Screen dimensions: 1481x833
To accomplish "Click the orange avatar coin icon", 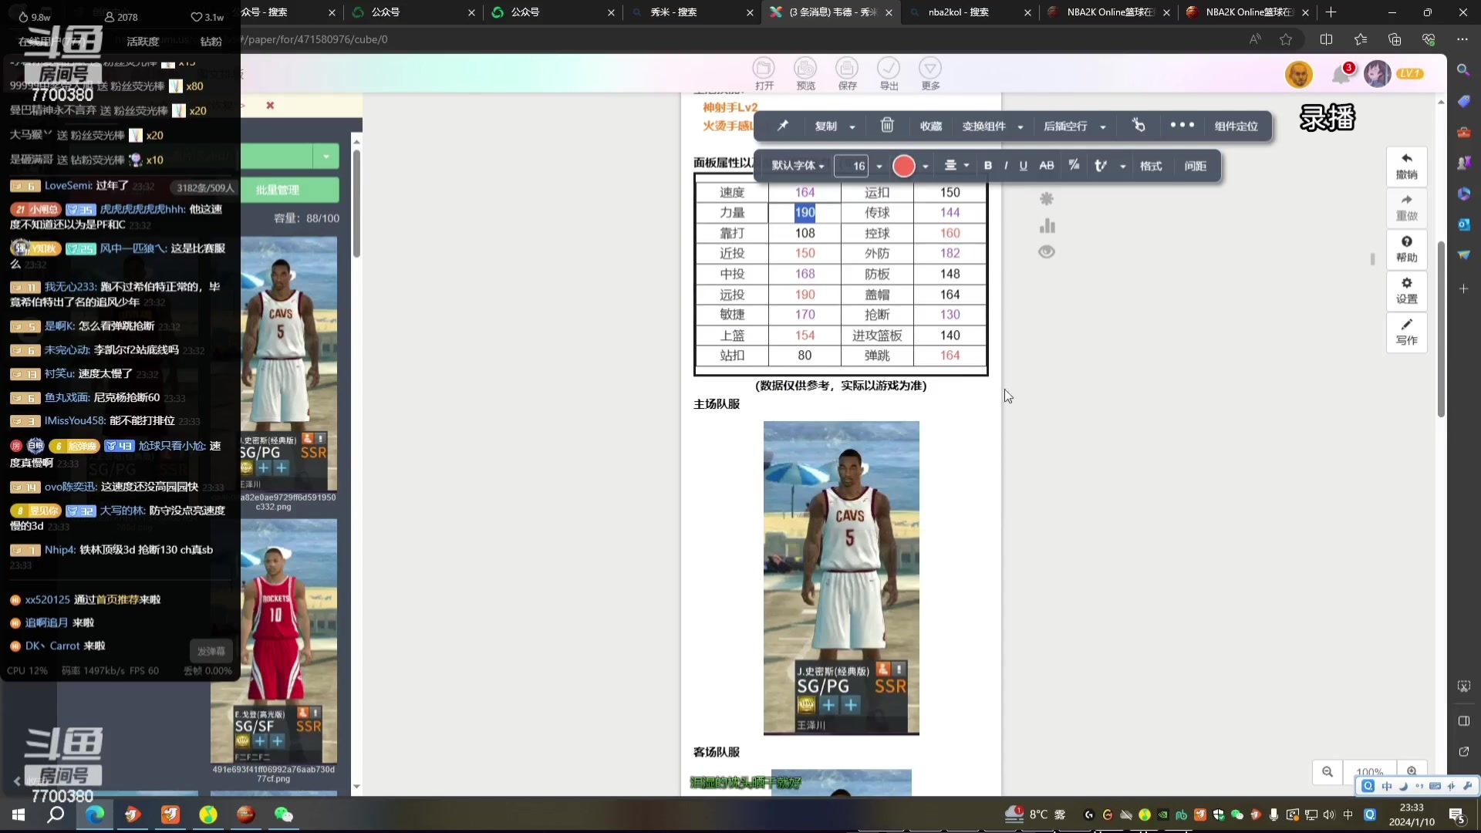I will click(x=1299, y=74).
